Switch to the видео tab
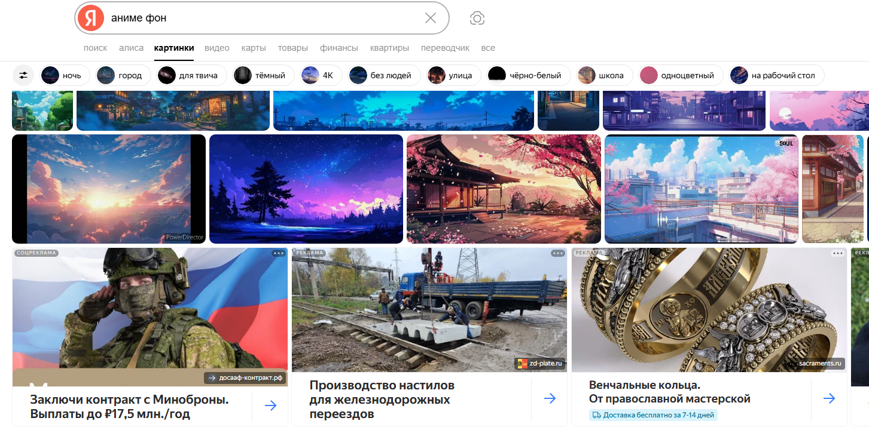The height and width of the screenshot is (427, 869). (217, 48)
